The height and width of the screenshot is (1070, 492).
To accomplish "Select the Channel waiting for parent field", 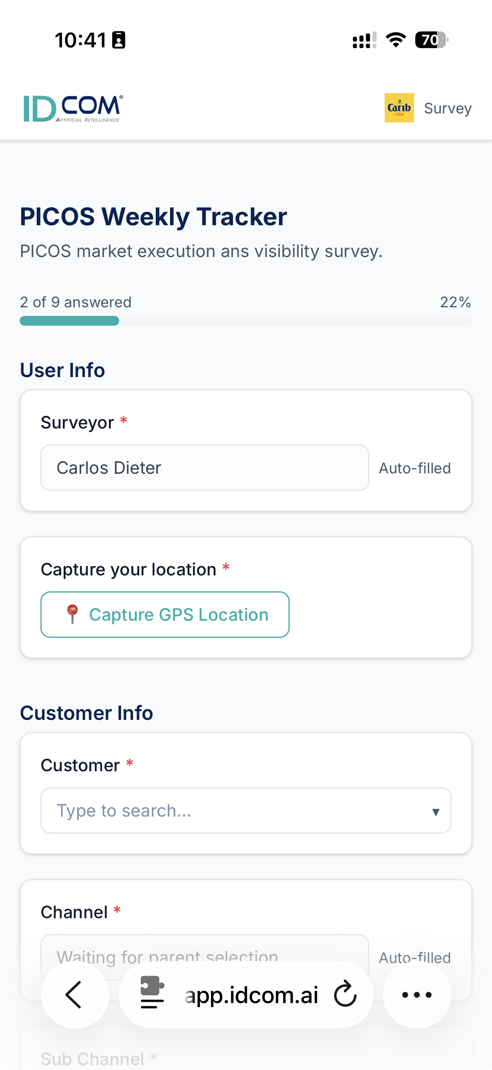I will click(x=205, y=957).
